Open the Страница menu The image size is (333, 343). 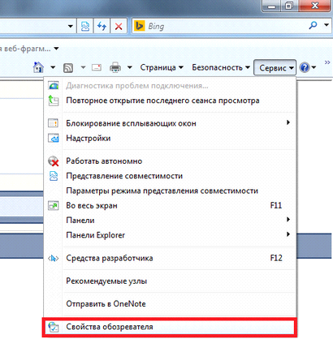click(x=162, y=67)
